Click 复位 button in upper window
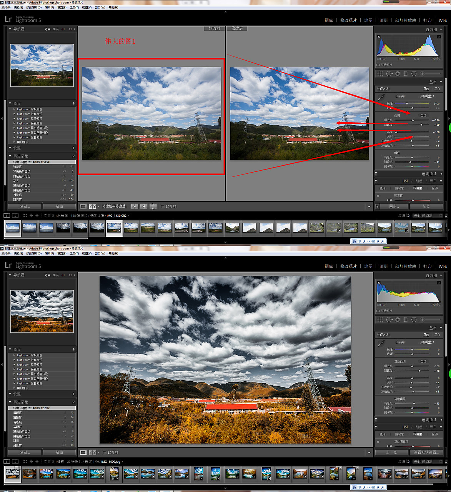The image size is (451, 492). tap(426, 206)
